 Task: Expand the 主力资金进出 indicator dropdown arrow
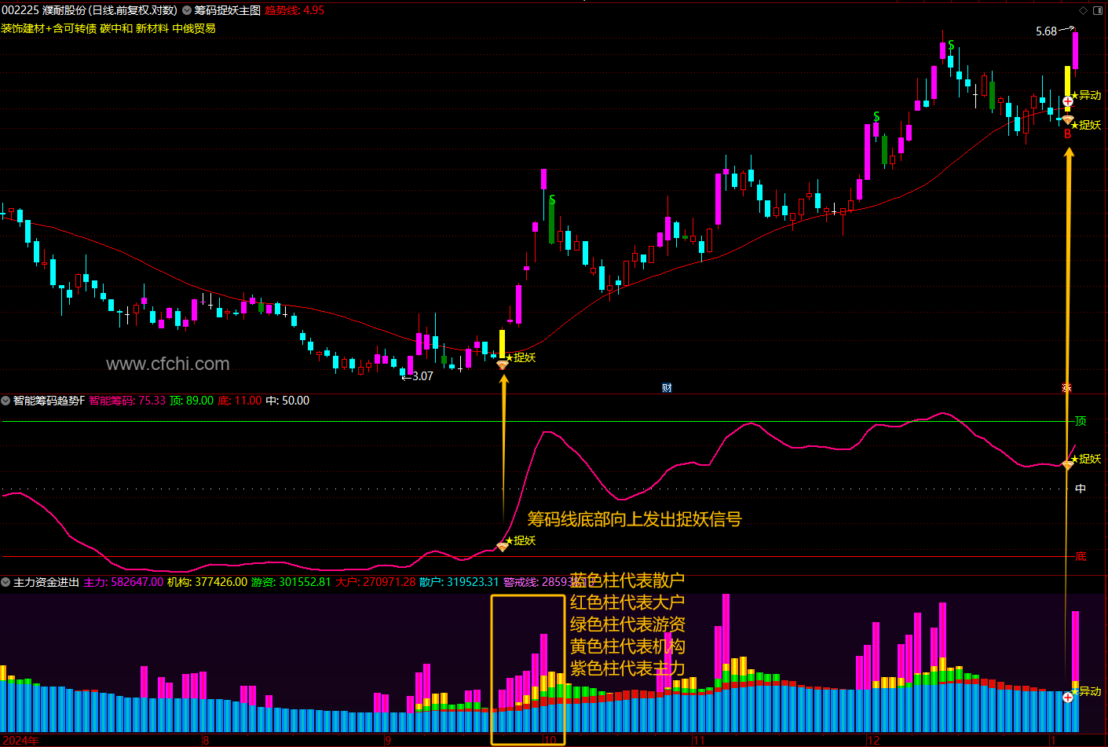coord(5,582)
